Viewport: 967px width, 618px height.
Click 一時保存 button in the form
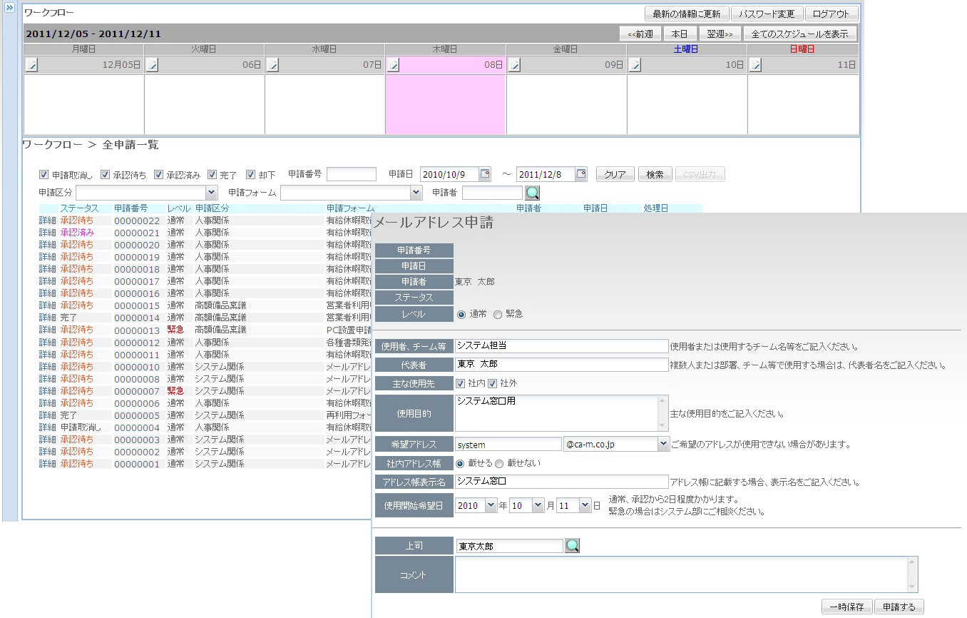click(x=846, y=607)
